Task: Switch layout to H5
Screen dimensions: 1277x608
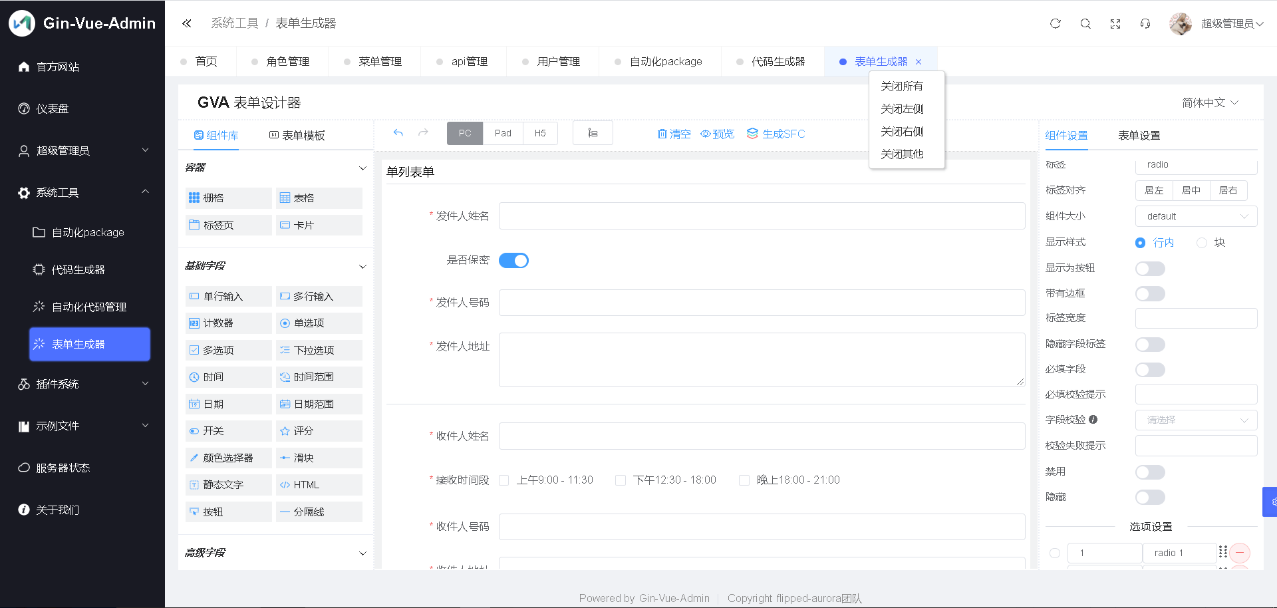Action: tap(540, 133)
